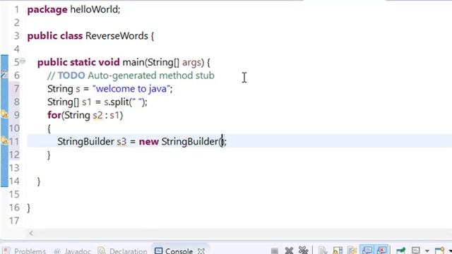Click the Clear Console page icon
This screenshot has height=254, width=452.
322,251
